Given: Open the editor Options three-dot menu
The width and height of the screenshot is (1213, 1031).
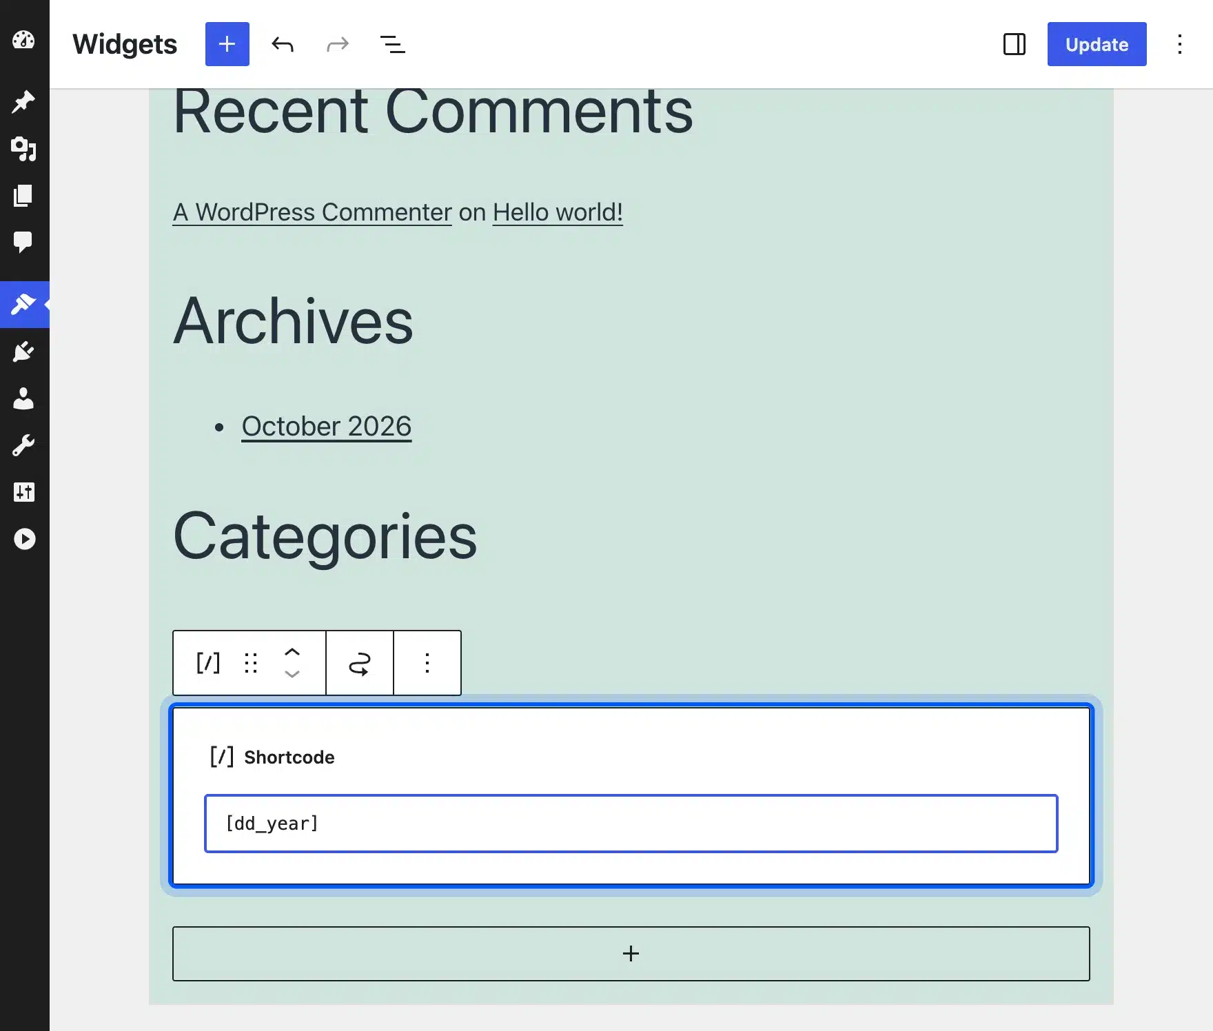Looking at the screenshot, I should [1180, 44].
